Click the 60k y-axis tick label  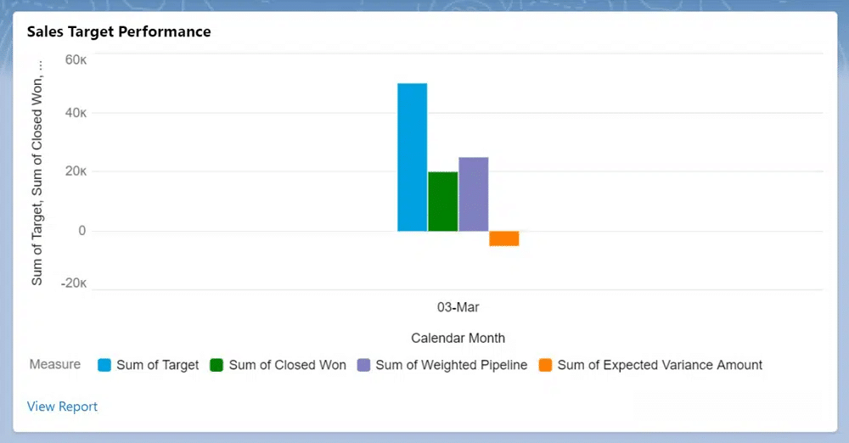tap(76, 59)
